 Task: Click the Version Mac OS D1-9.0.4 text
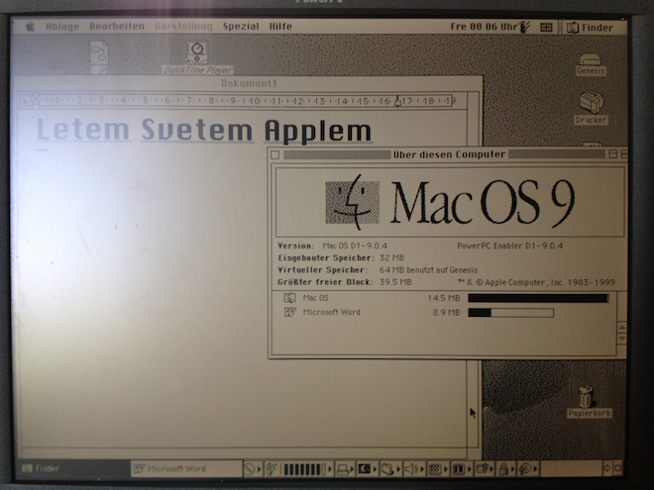point(332,245)
